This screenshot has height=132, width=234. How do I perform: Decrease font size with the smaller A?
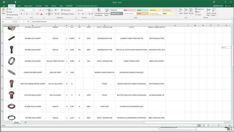(43, 10)
